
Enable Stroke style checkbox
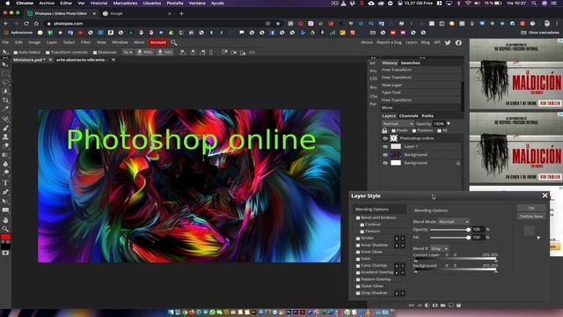pos(358,239)
